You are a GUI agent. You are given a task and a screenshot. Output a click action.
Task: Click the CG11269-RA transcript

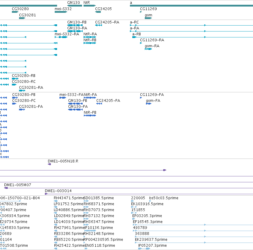tap(141, 43)
